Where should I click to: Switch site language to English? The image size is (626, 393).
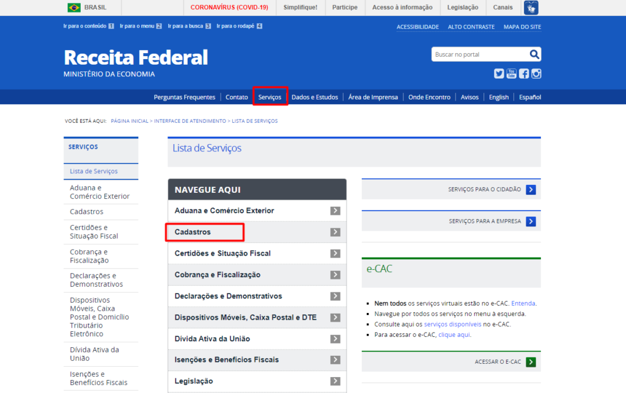[x=499, y=97]
